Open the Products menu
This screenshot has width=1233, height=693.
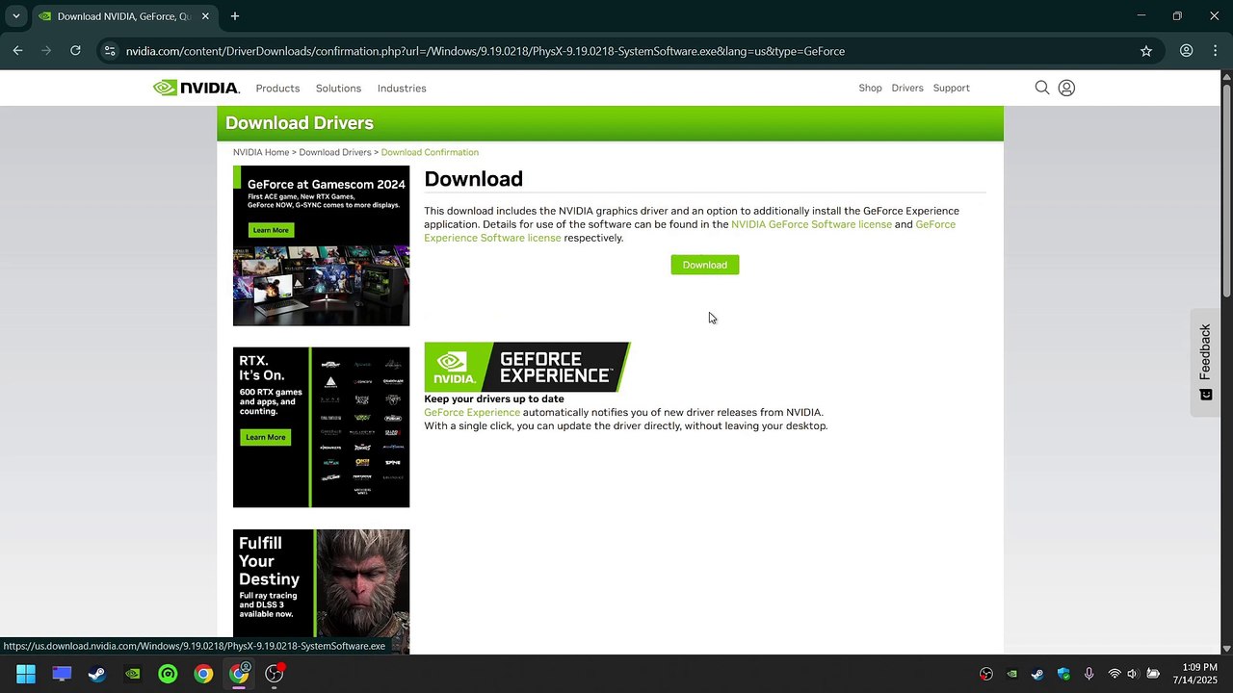277,88
